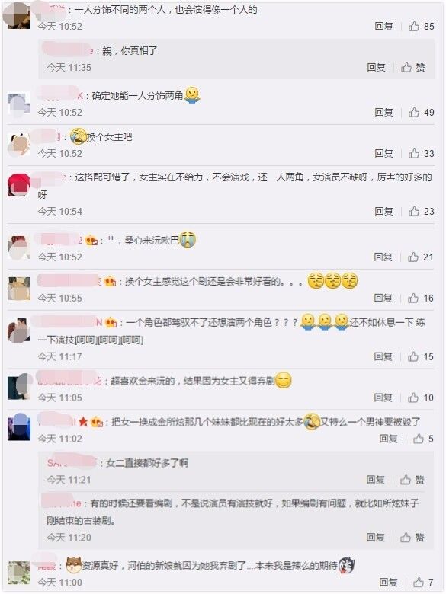Like the comment with 16 likes
The height and width of the screenshot is (594, 446).
(420, 298)
